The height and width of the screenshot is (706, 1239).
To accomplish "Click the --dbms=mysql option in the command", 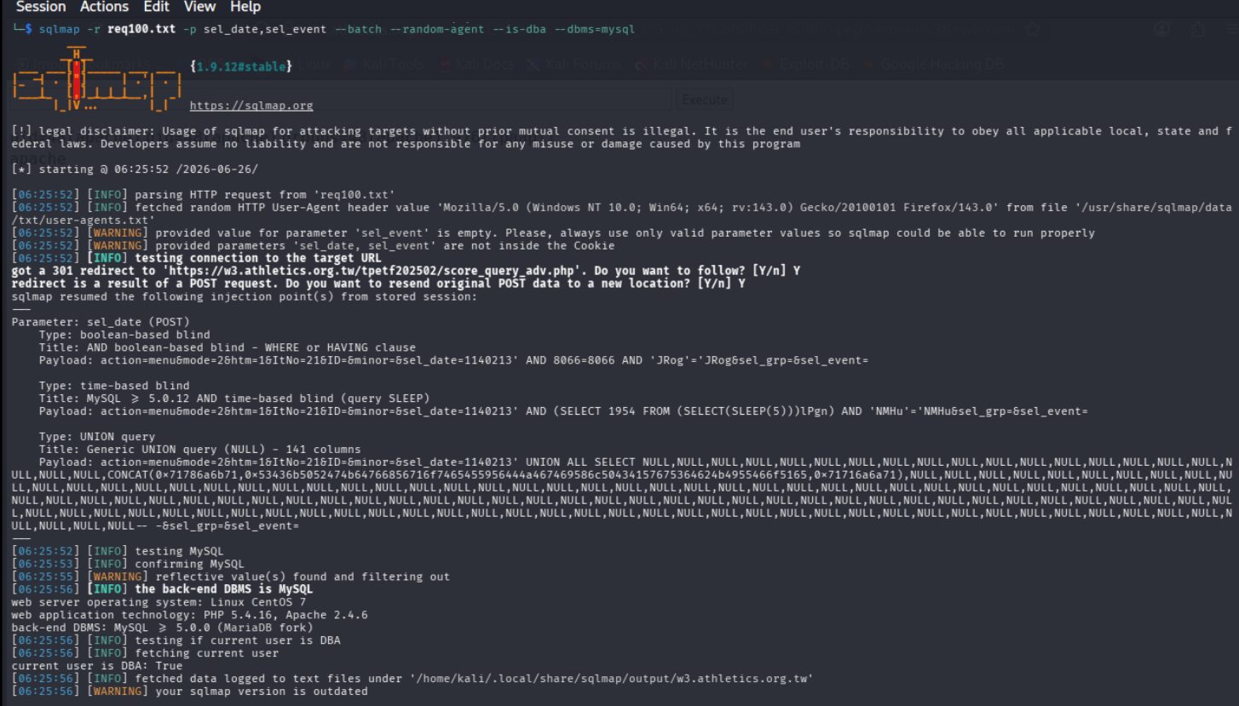I will pos(595,29).
